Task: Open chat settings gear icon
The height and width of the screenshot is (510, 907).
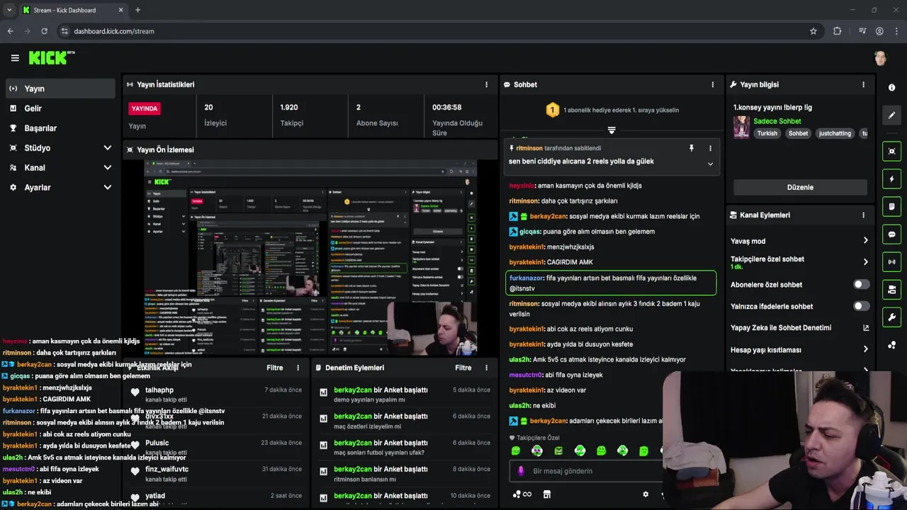Action: [x=645, y=494]
